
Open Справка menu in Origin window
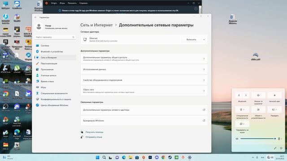click(x=83, y=3)
